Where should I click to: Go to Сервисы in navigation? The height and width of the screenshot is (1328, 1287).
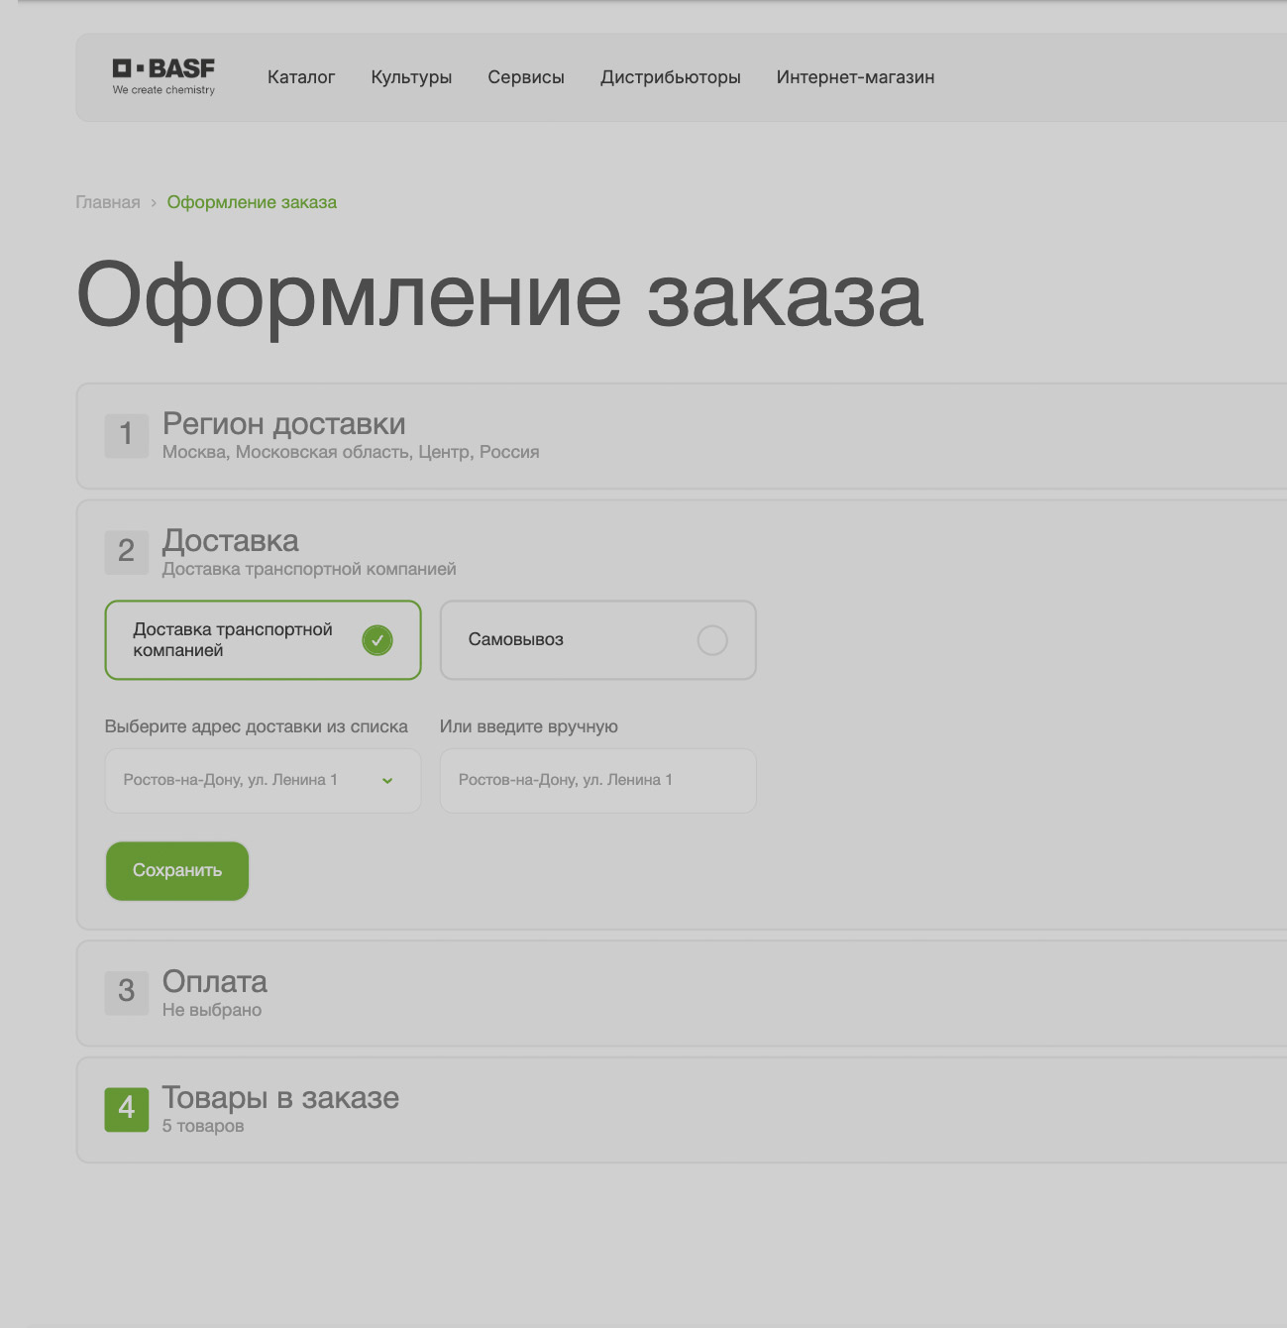click(525, 77)
